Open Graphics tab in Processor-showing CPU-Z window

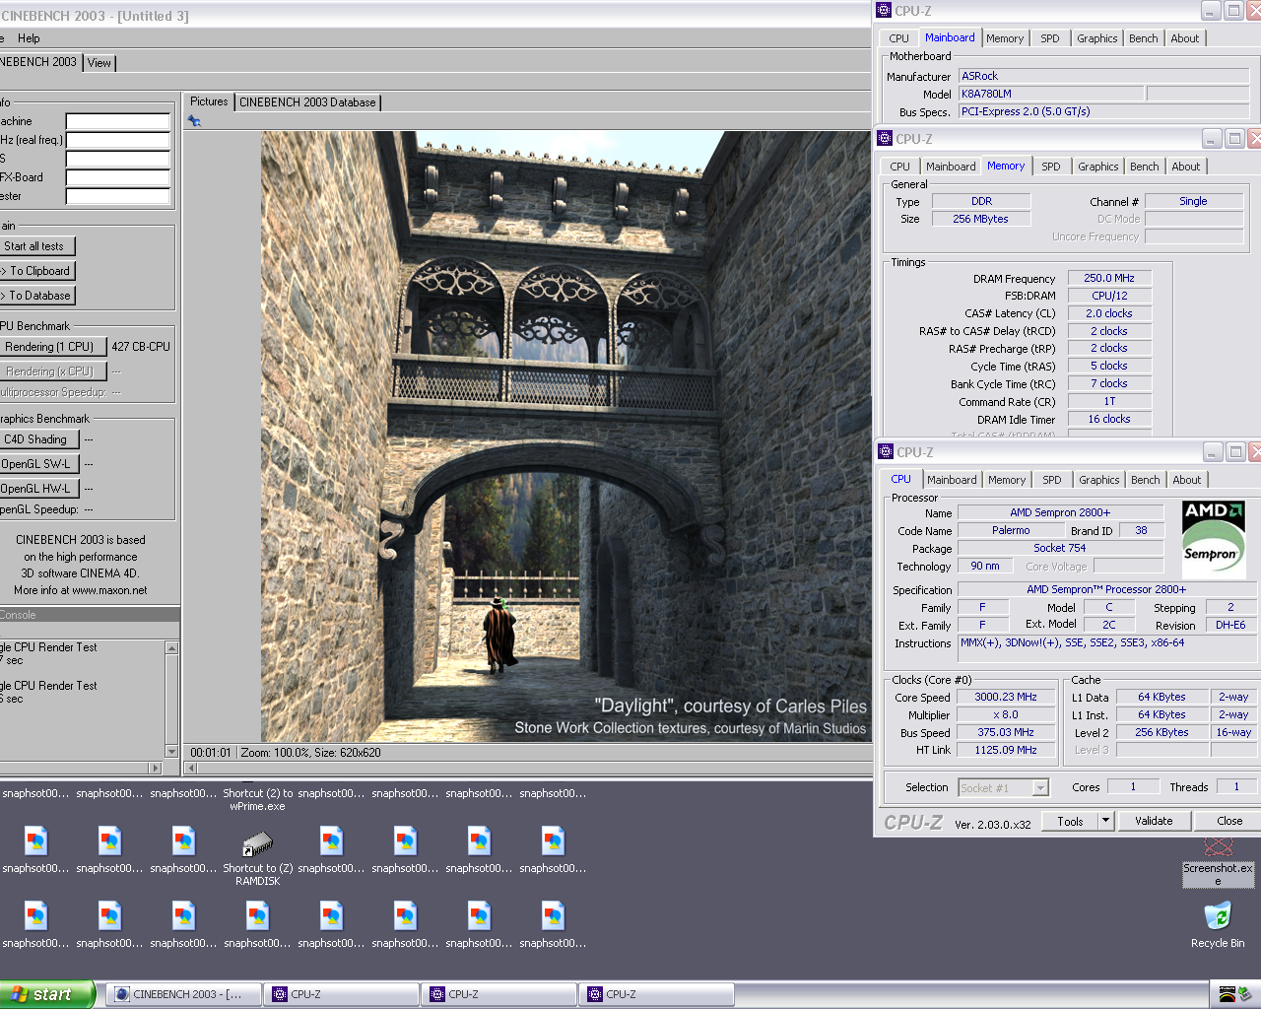coord(1099,480)
